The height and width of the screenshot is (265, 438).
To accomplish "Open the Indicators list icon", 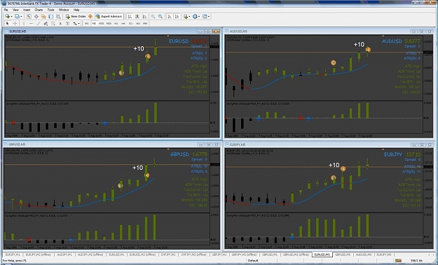I will click(185, 17).
